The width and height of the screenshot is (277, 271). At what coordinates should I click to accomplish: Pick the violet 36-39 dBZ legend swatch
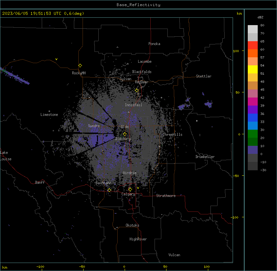click(253, 110)
